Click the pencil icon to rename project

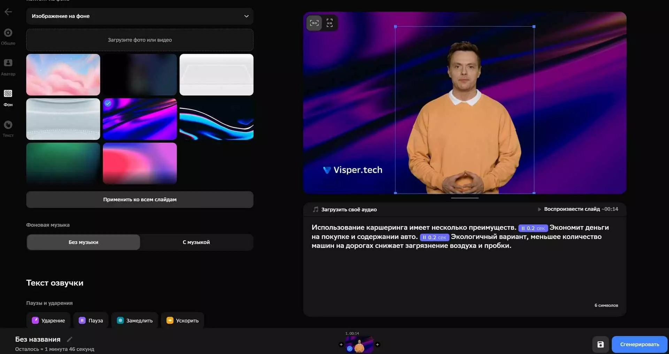69,339
